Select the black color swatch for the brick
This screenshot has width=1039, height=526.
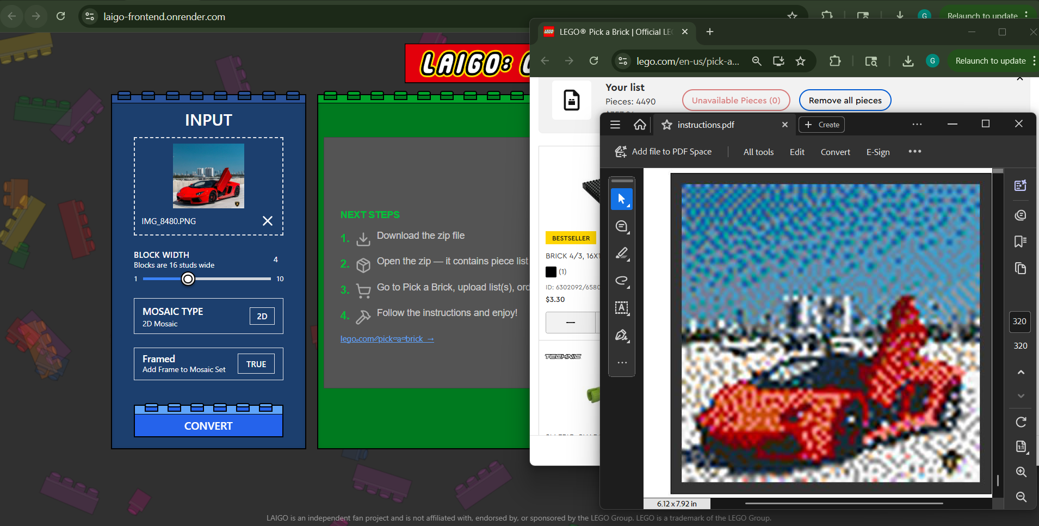pos(551,272)
